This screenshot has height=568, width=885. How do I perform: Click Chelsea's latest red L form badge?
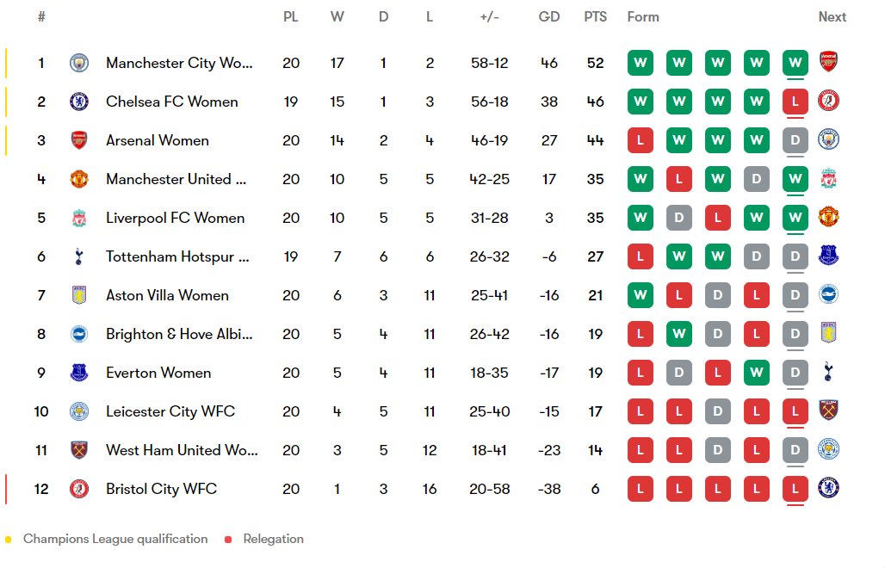pos(795,102)
